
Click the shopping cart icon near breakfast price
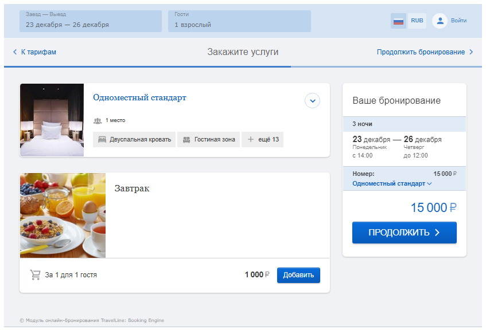click(x=36, y=274)
